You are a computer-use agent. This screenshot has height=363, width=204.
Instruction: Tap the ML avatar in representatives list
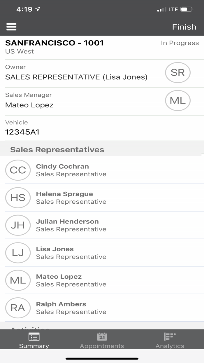tap(18, 280)
